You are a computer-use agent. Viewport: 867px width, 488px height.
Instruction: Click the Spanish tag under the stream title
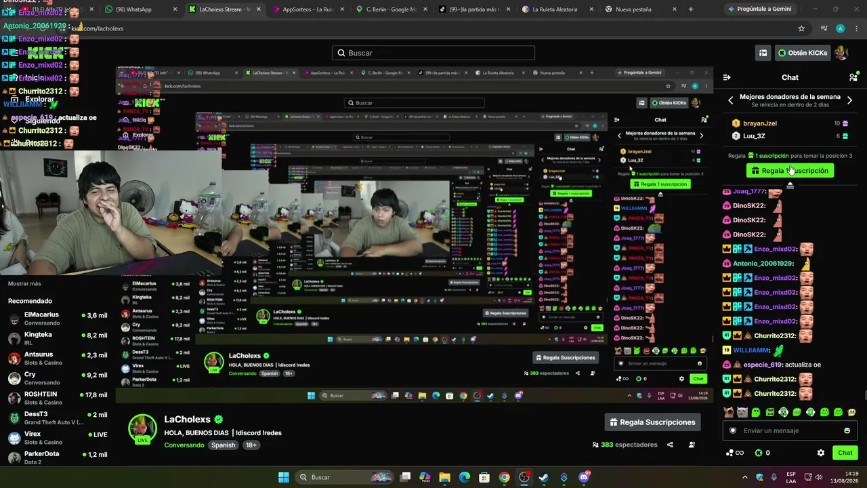point(223,445)
